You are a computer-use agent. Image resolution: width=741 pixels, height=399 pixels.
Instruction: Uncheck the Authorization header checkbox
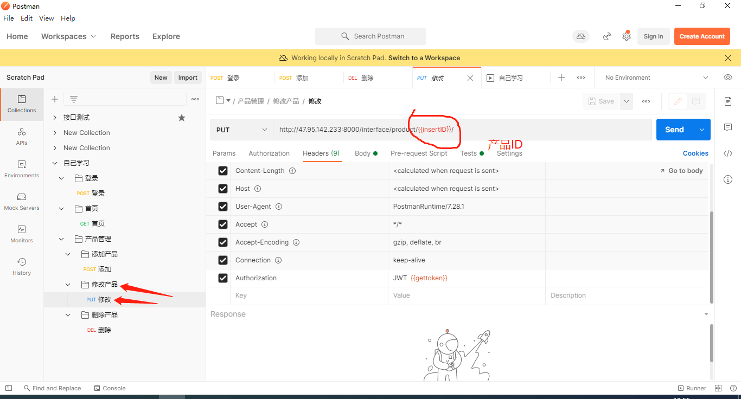[x=222, y=278]
